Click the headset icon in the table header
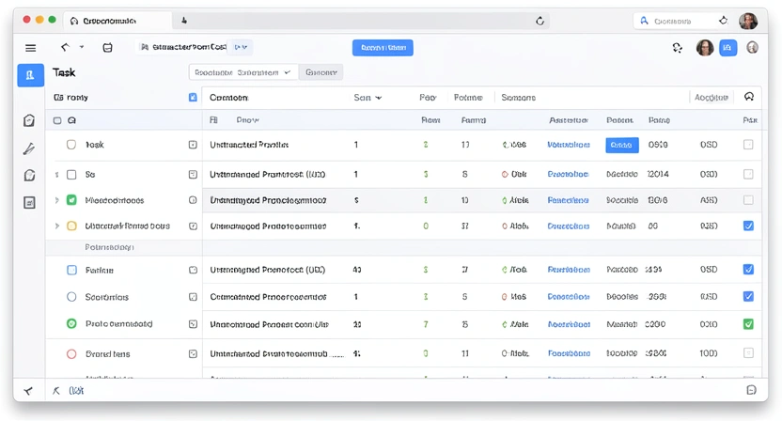782x421 pixels. [749, 97]
